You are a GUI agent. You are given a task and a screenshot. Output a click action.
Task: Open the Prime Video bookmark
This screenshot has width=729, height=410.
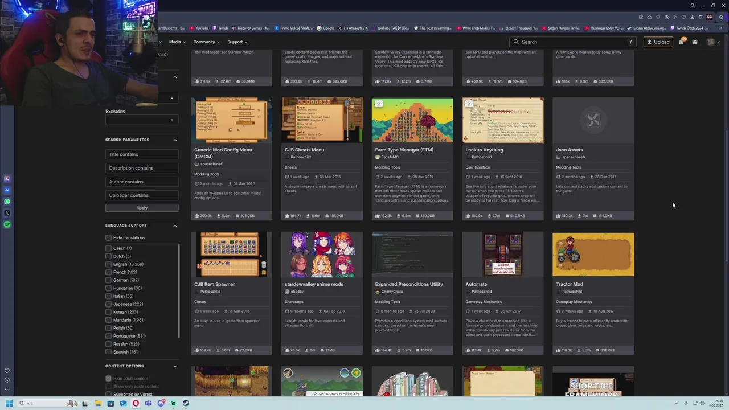point(294,28)
